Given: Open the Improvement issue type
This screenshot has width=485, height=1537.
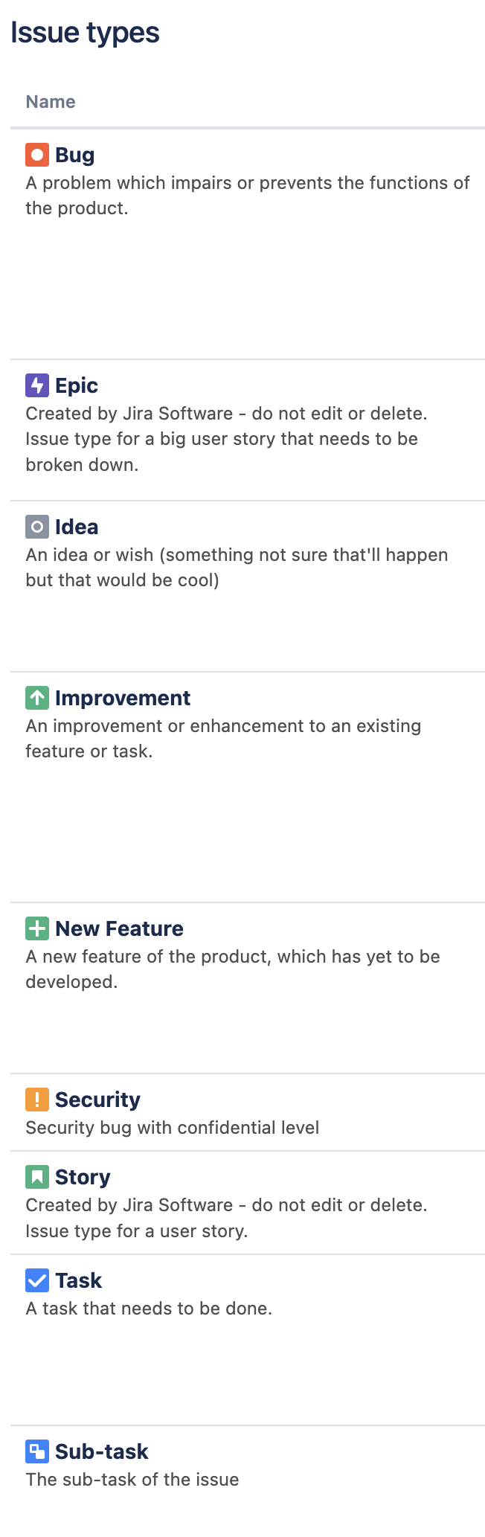Looking at the screenshot, I should click(x=123, y=698).
